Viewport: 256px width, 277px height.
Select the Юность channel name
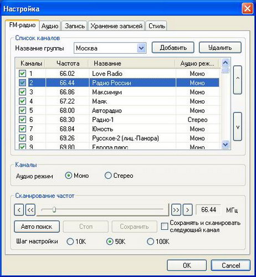click(103, 129)
